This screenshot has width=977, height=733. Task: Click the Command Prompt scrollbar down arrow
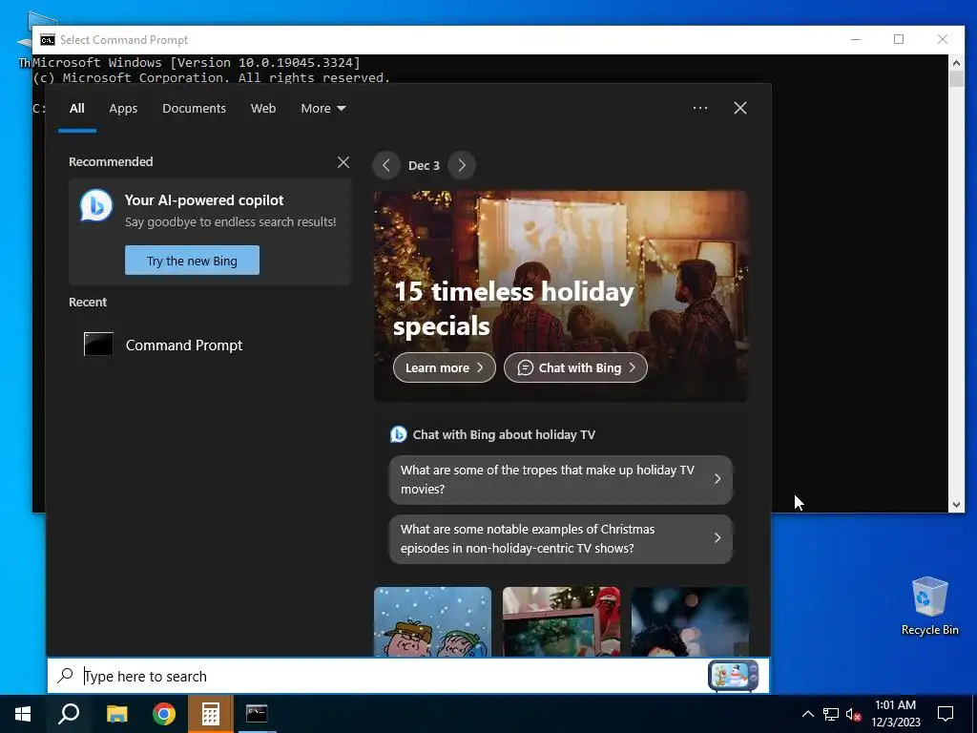956,505
